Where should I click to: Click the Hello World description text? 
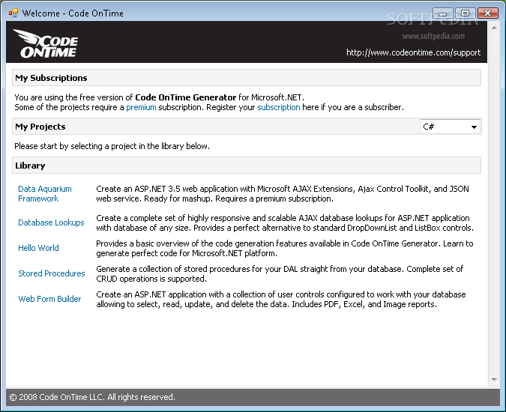click(x=285, y=248)
